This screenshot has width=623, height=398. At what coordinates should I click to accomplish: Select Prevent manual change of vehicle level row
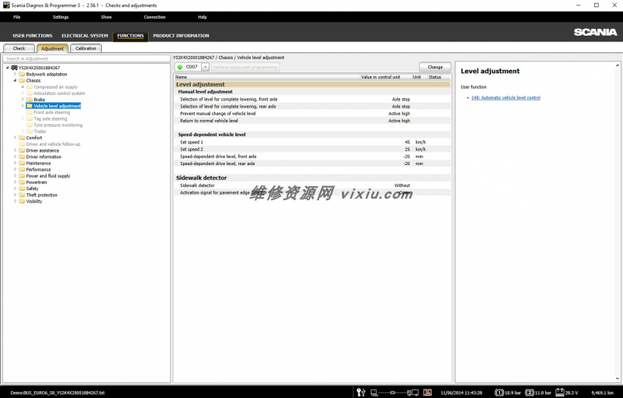tap(312, 114)
